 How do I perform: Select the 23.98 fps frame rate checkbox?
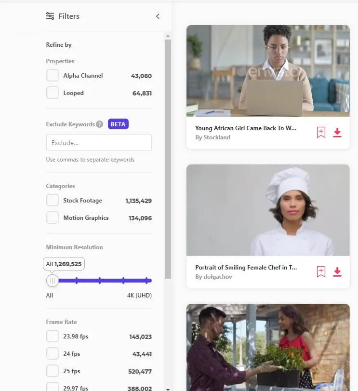click(53, 336)
